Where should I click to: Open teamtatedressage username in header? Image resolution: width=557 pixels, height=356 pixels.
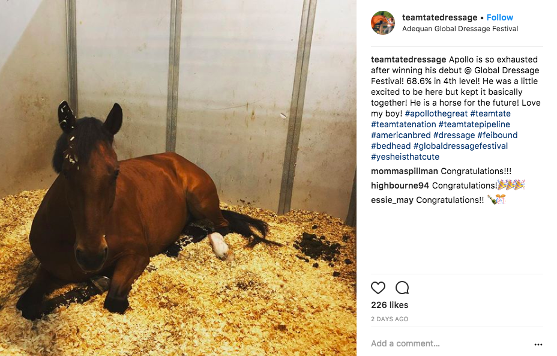click(439, 17)
